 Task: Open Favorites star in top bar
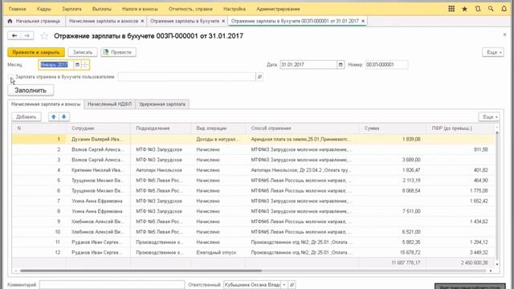(464, 9)
